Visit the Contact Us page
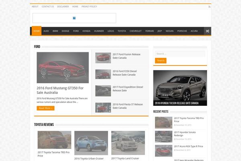This screenshot has width=241, height=161. [48, 6]
